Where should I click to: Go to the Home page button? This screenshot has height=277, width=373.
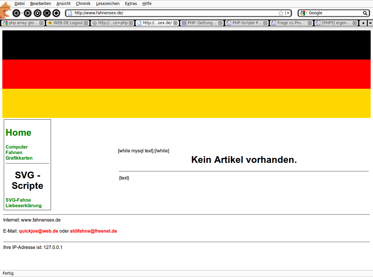(56, 13)
